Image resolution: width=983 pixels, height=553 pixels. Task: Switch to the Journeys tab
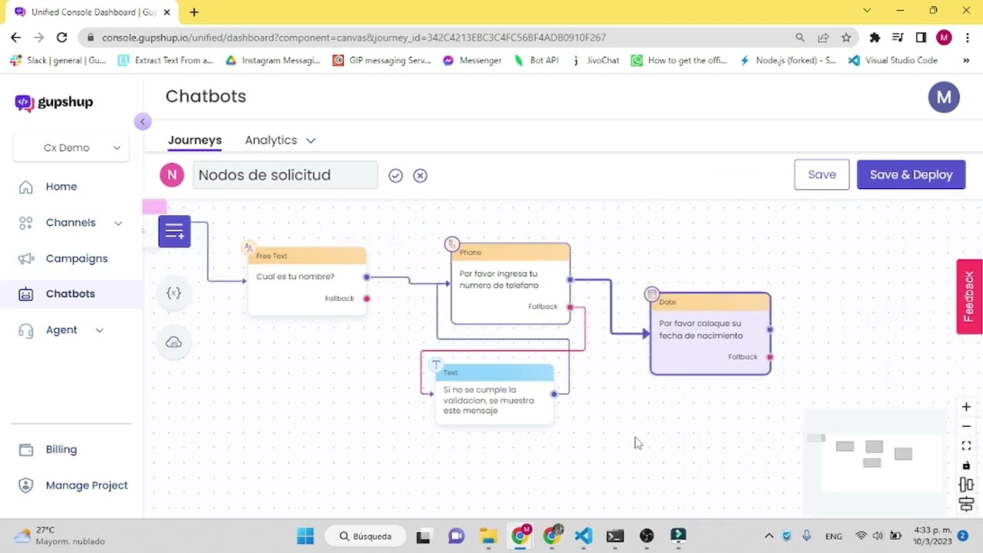(194, 141)
